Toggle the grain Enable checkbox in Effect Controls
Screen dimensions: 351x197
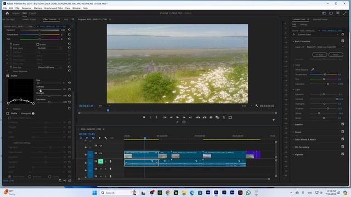8,76
